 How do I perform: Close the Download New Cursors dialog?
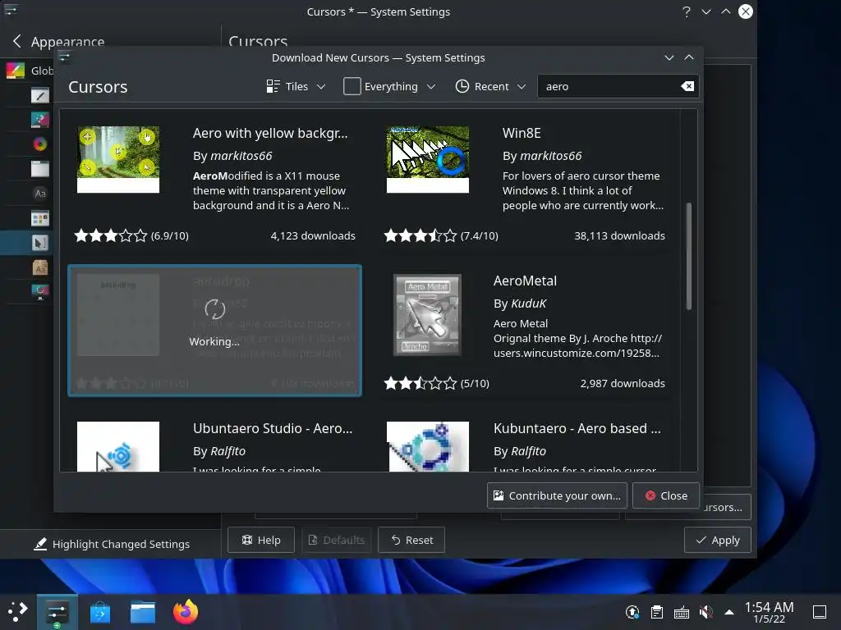(666, 495)
